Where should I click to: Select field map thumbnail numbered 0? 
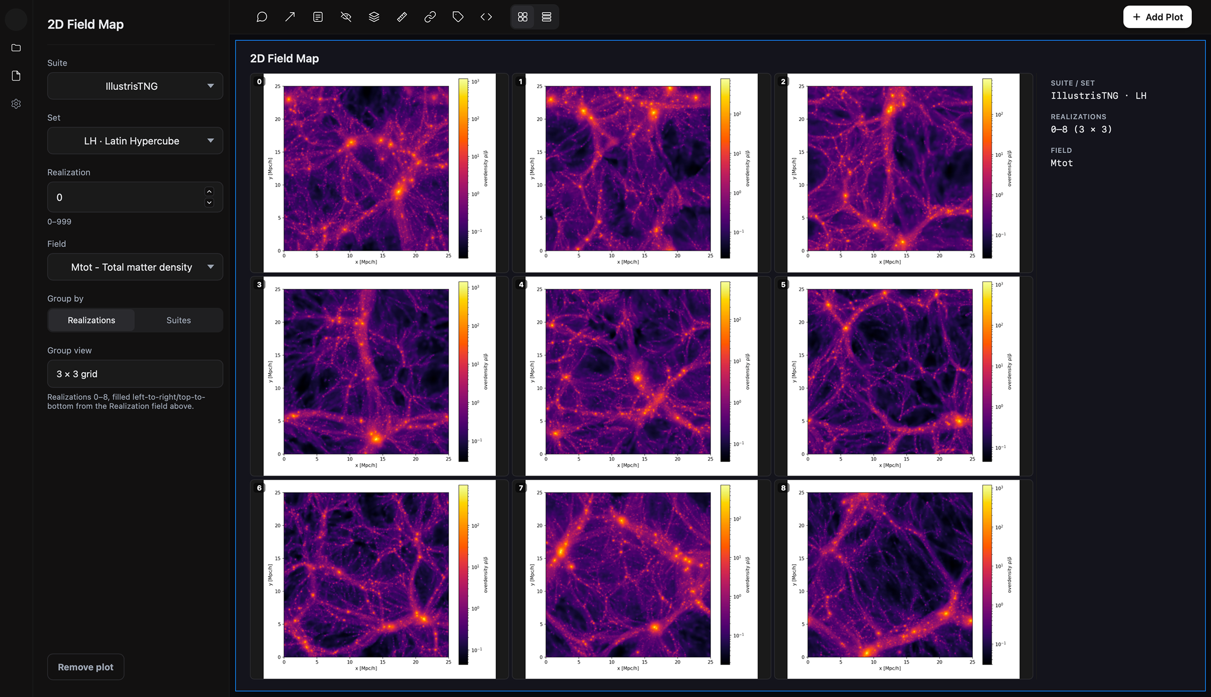(x=380, y=173)
